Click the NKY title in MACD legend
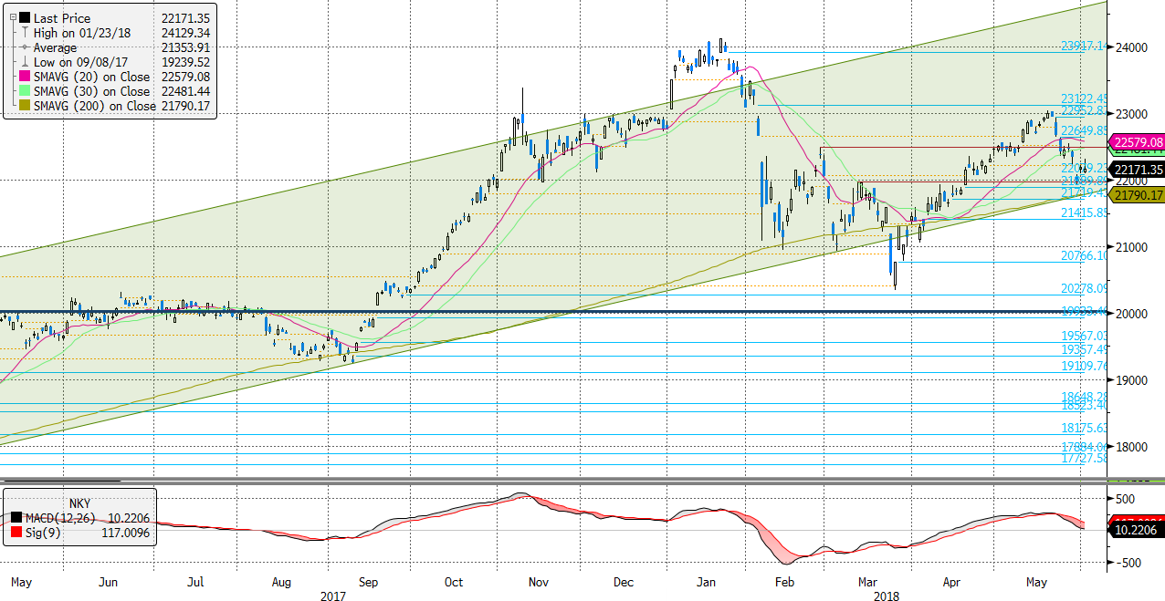Screen dimensions: 1165x601 79,502
